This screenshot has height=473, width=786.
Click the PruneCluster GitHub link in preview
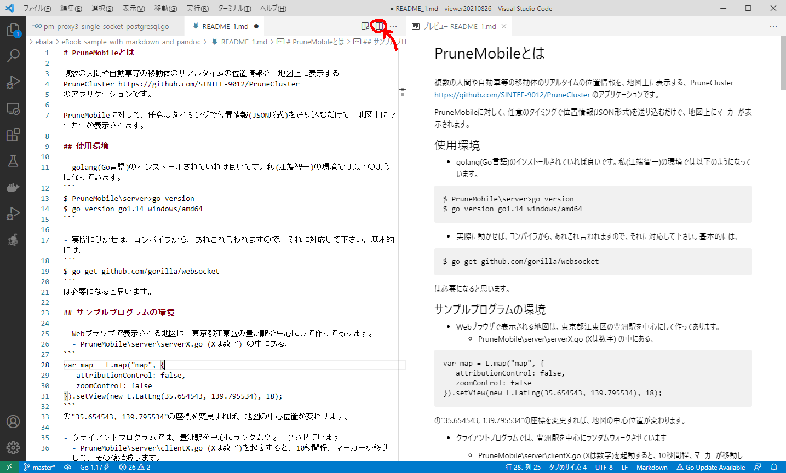512,95
